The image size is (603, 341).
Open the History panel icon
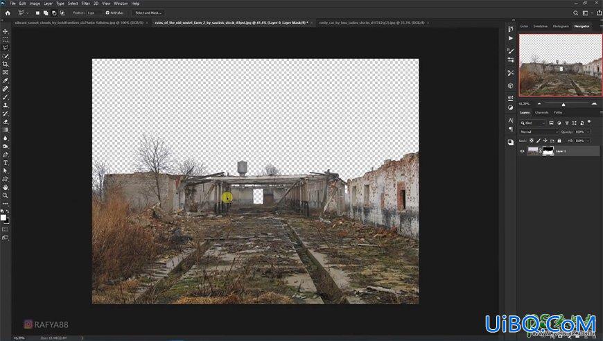pos(510,29)
